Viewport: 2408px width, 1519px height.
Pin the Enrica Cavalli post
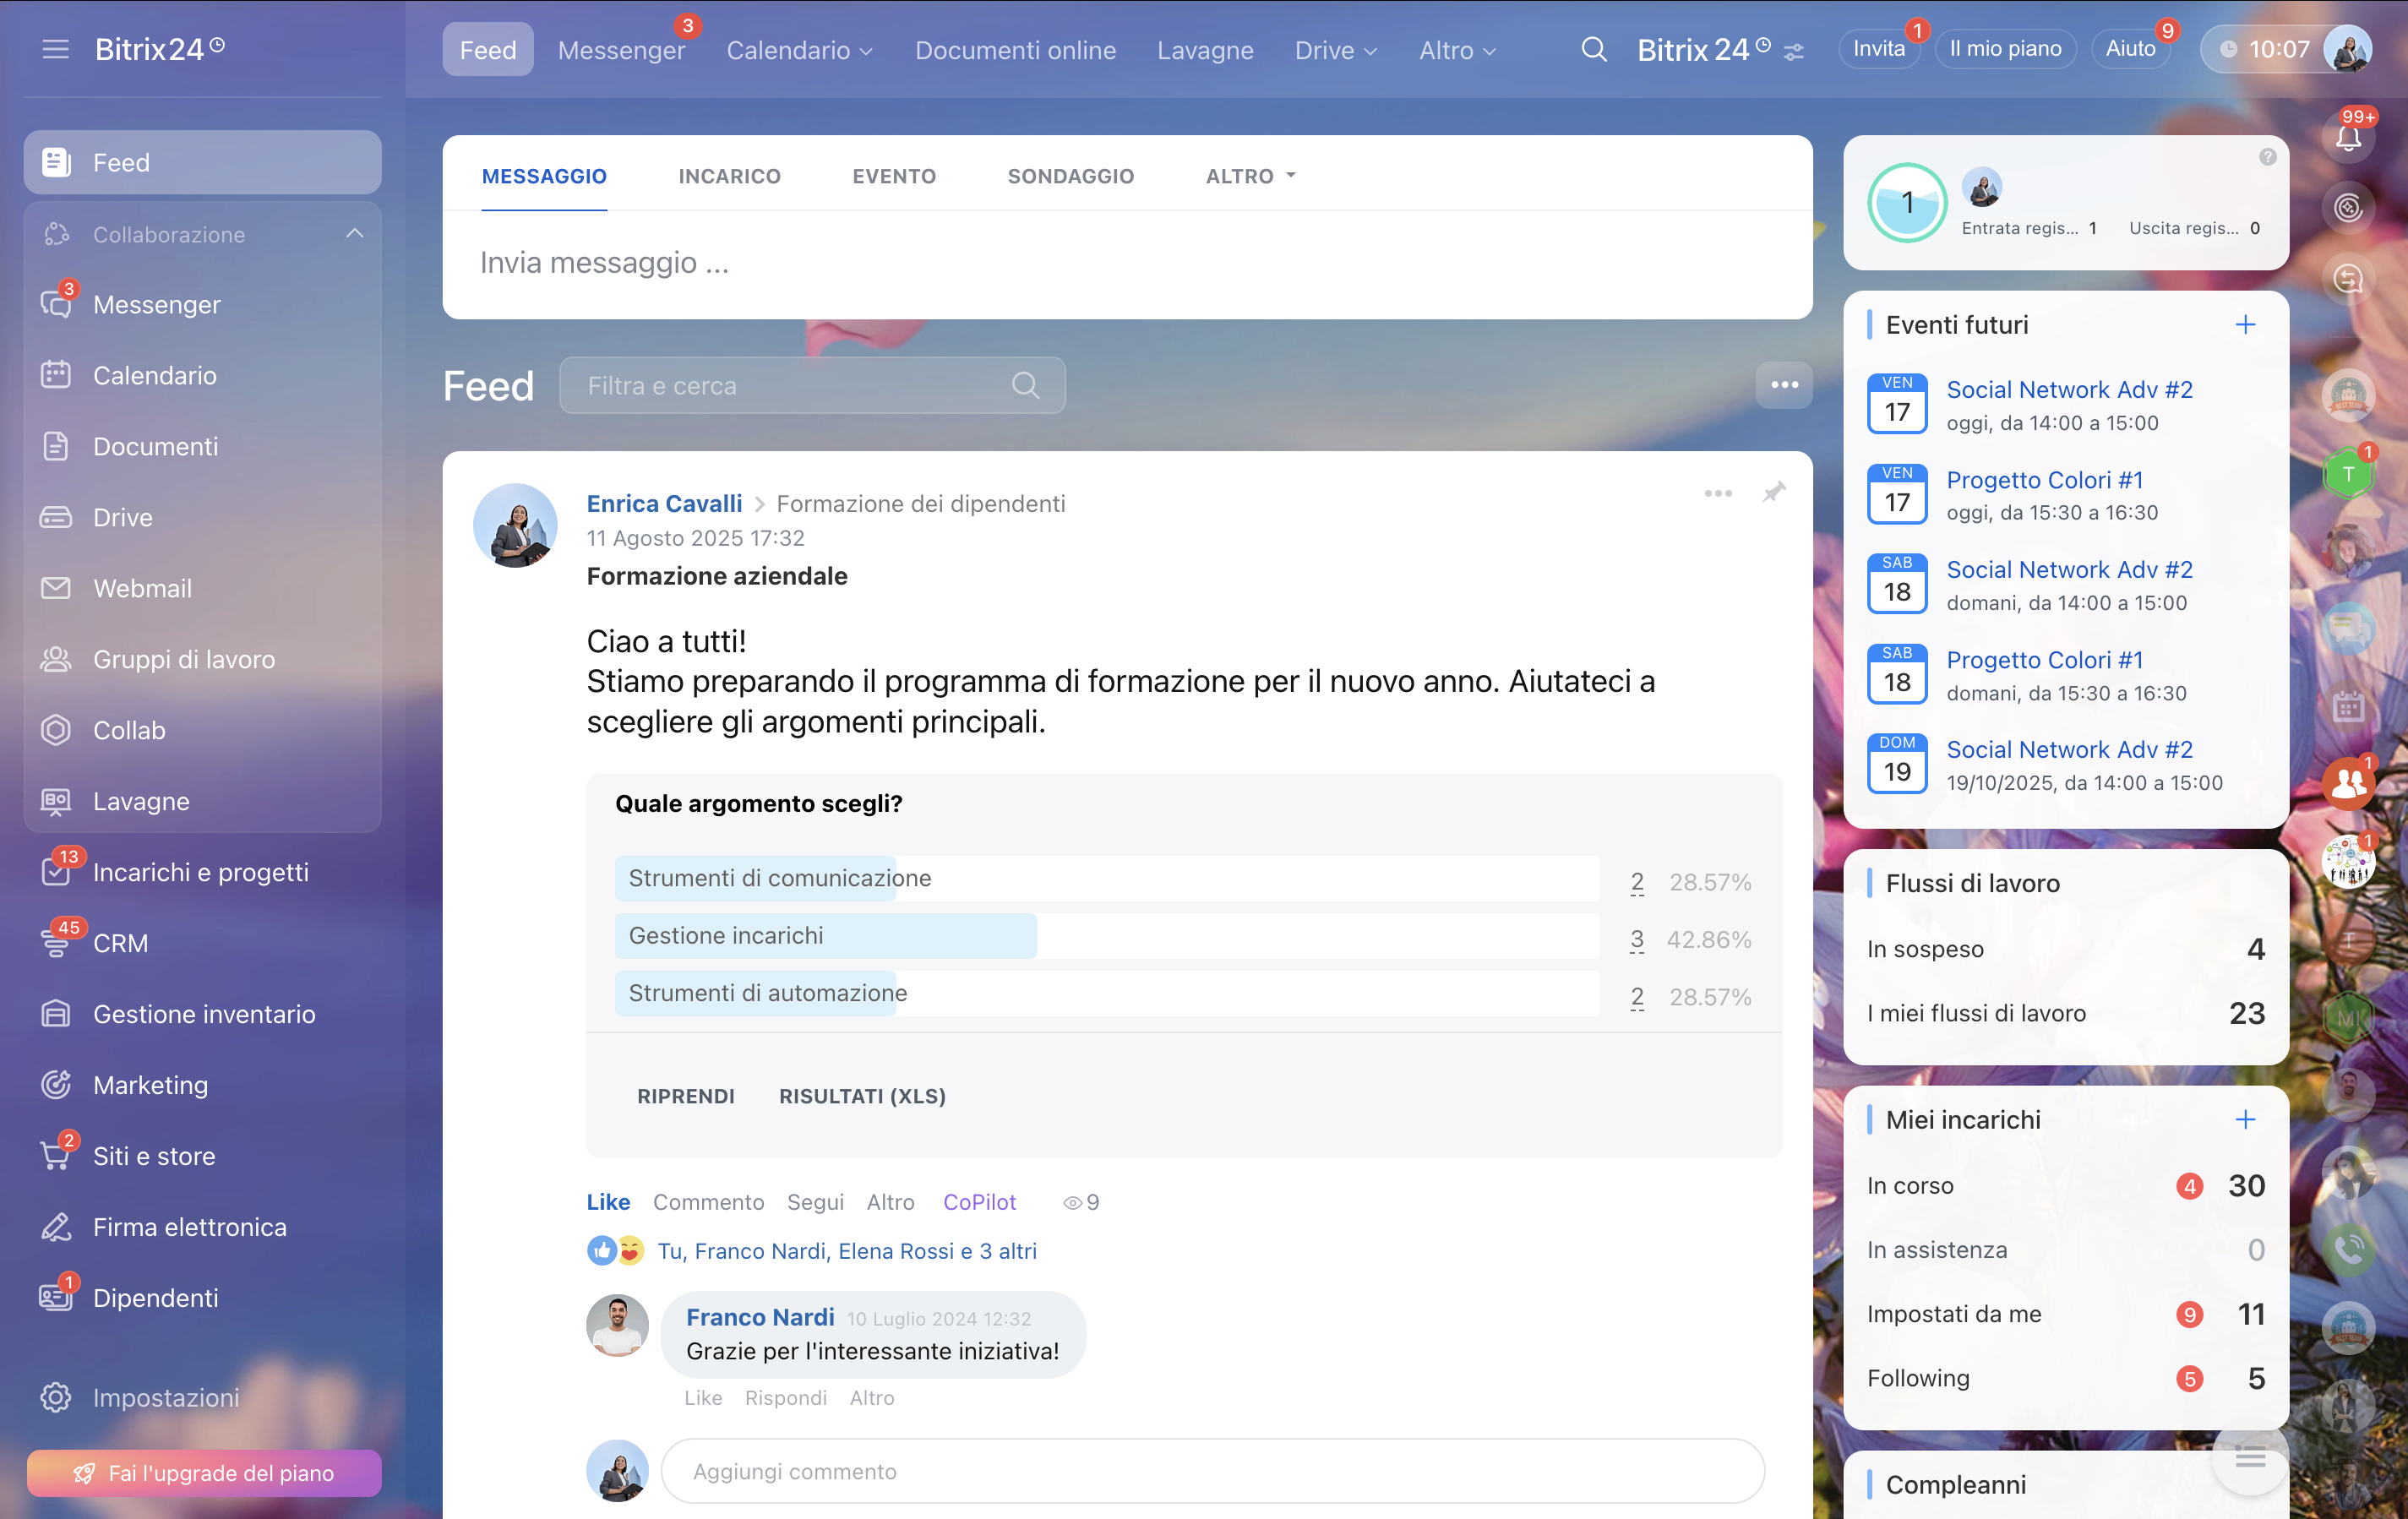[x=1773, y=493]
